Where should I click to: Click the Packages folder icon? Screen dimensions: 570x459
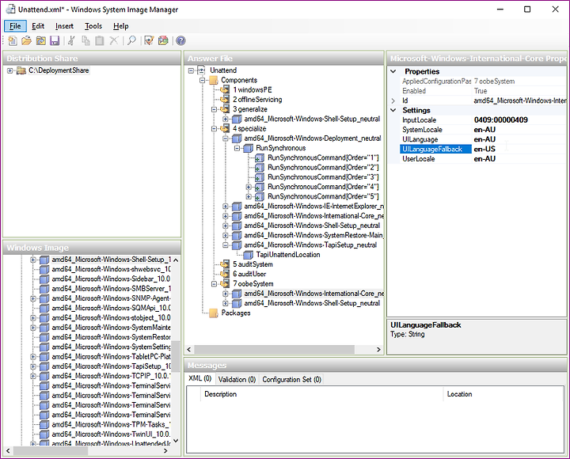[x=214, y=313]
